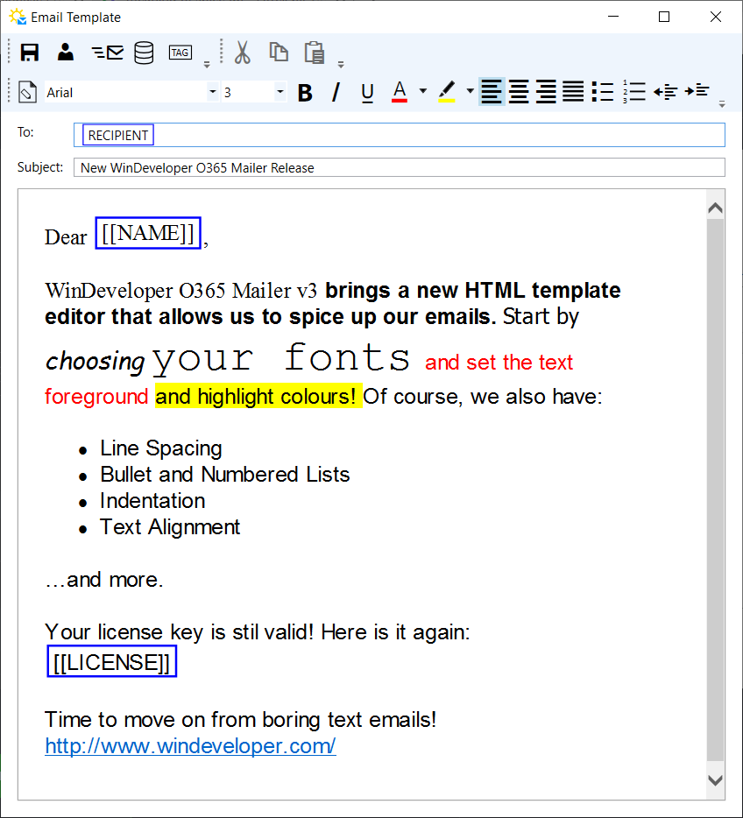
Task: Click scrollbar down arrow in editor
Action: 715,780
